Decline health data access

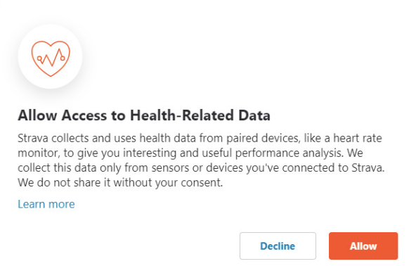tap(278, 246)
